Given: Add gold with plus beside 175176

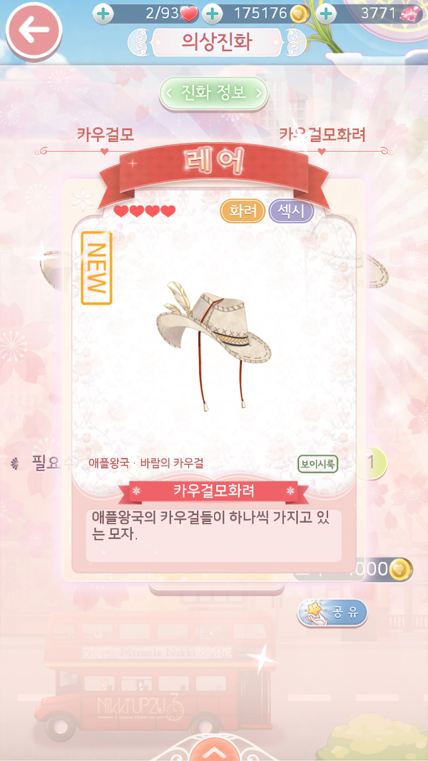Looking at the screenshot, I should coord(212,14).
